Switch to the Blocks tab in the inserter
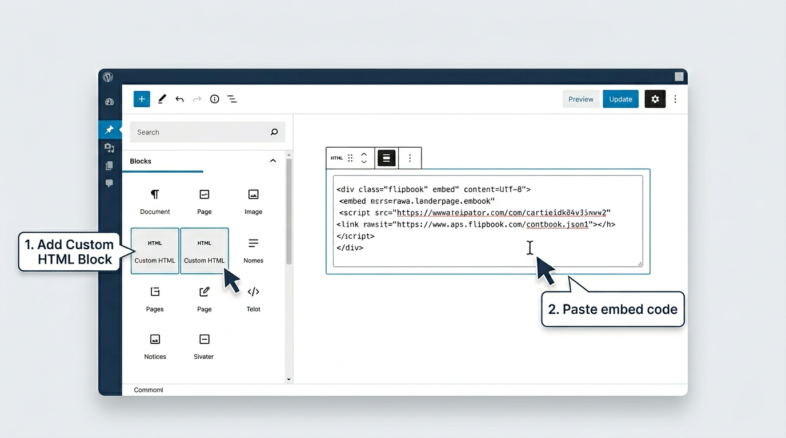 pyautogui.click(x=140, y=161)
